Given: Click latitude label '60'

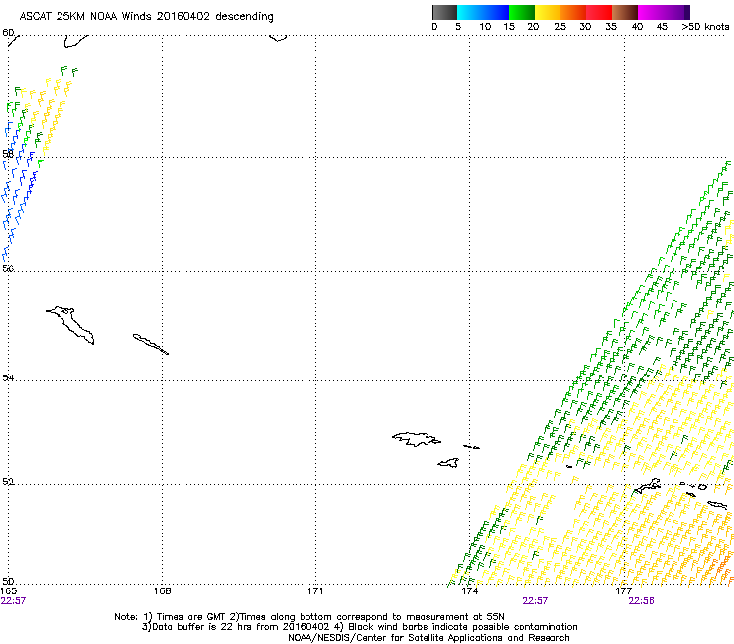Looking at the screenshot, I should click(8, 33).
